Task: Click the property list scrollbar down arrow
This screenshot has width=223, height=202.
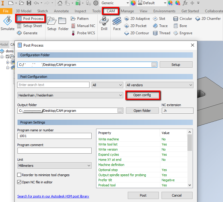Action: [190, 185]
